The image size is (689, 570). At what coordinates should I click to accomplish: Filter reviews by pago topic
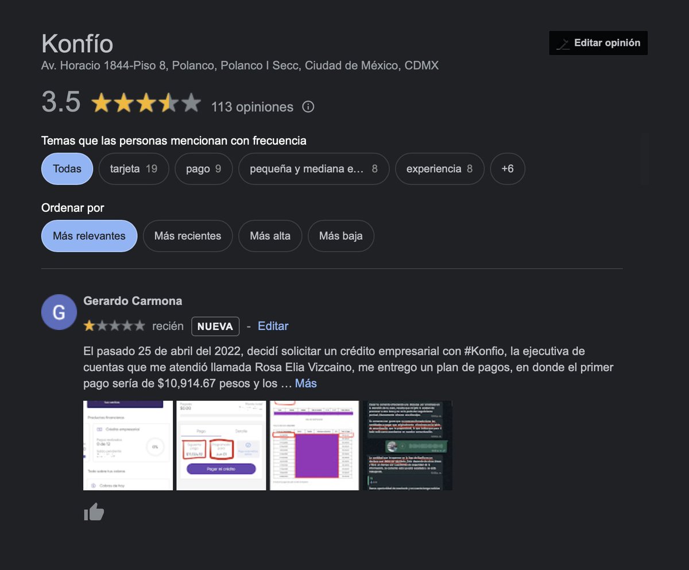[x=203, y=169]
